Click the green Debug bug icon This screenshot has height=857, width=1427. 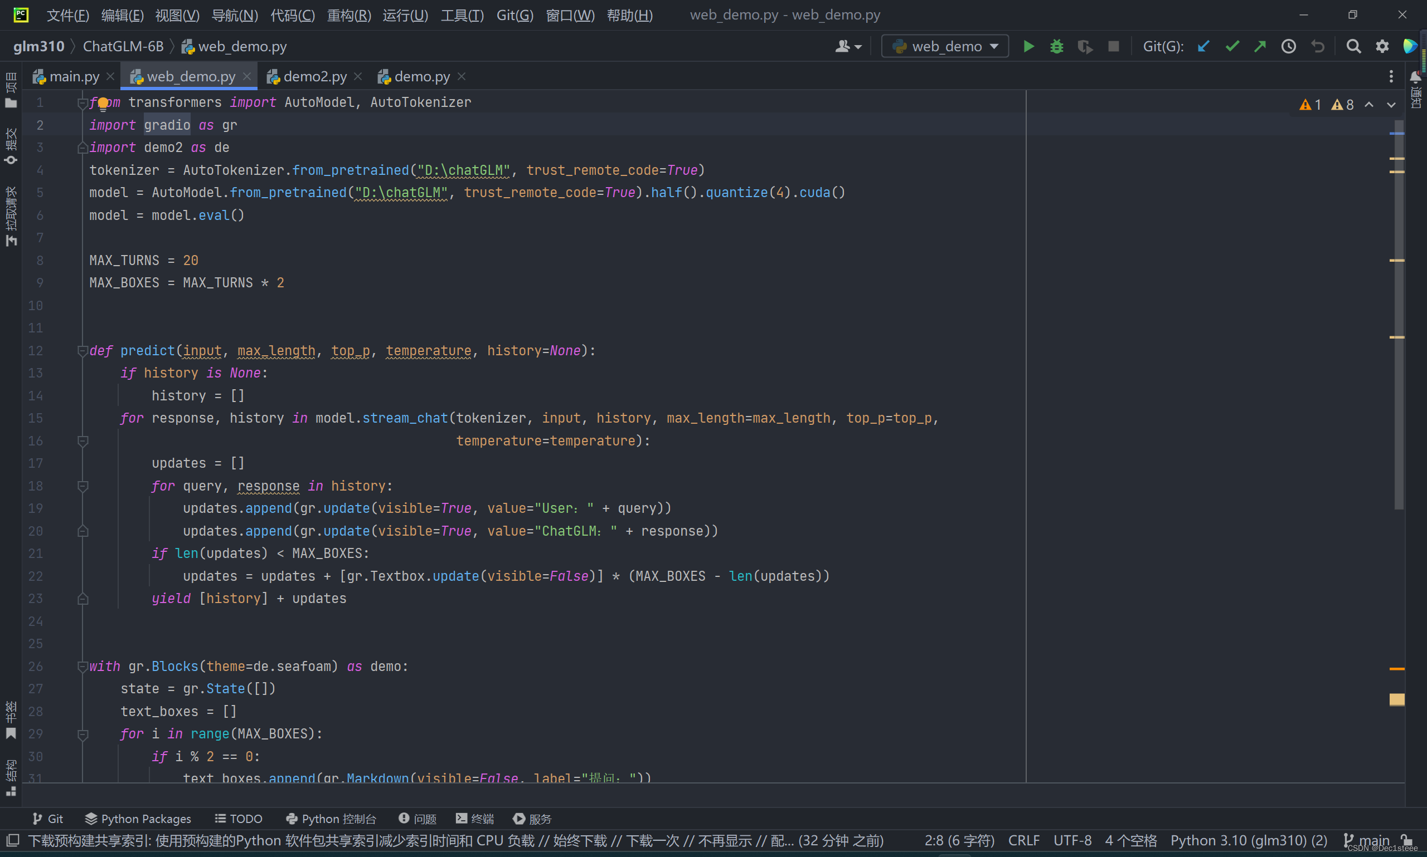click(x=1056, y=46)
